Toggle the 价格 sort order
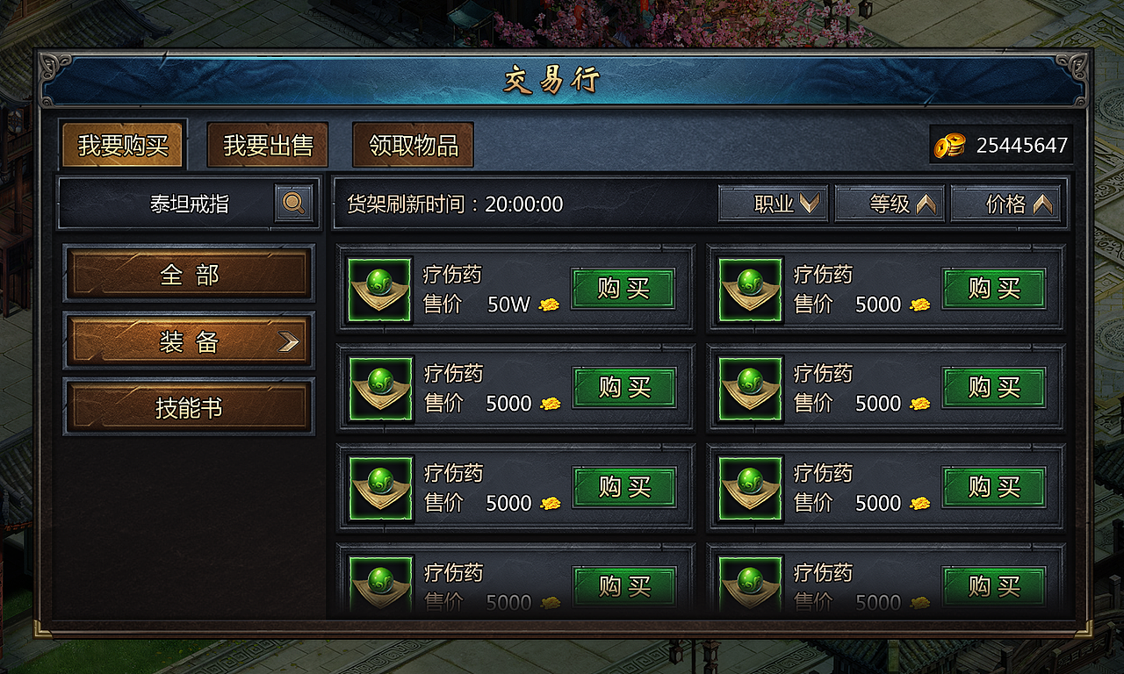 point(1005,204)
